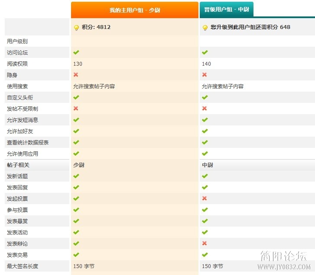Click the 发表交易 row label
Screen dimensions: 315x275
tap(17, 255)
